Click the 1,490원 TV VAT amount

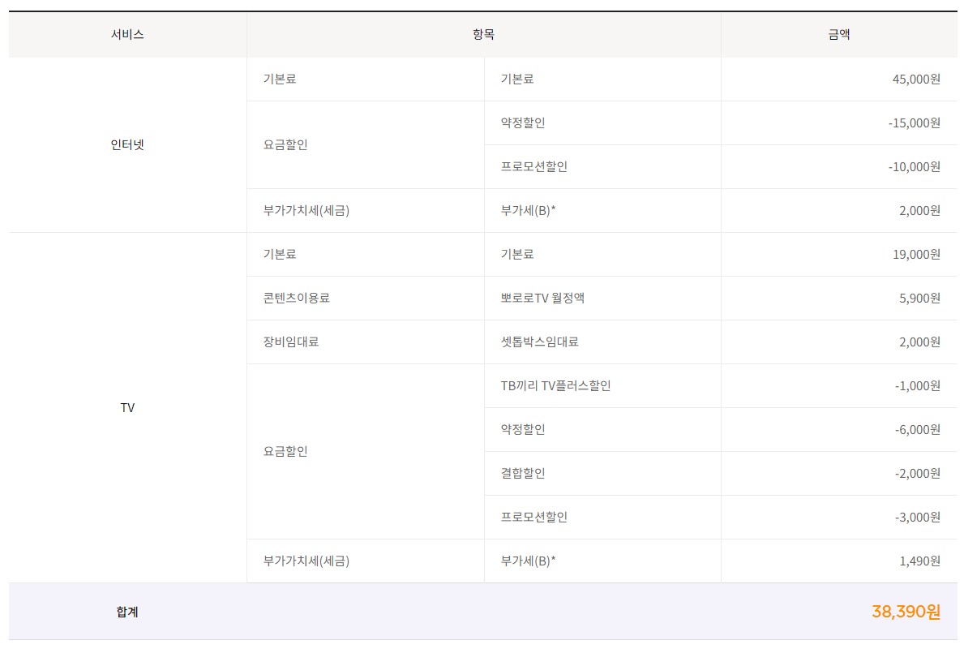pyautogui.click(x=919, y=561)
